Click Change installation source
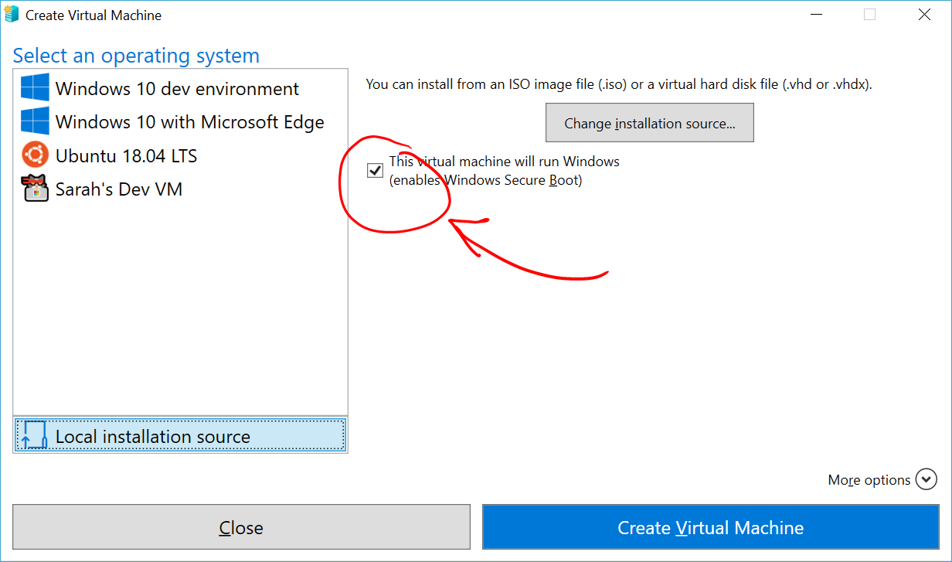The width and height of the screenshot is (952, 562). [x=649, y=122]
